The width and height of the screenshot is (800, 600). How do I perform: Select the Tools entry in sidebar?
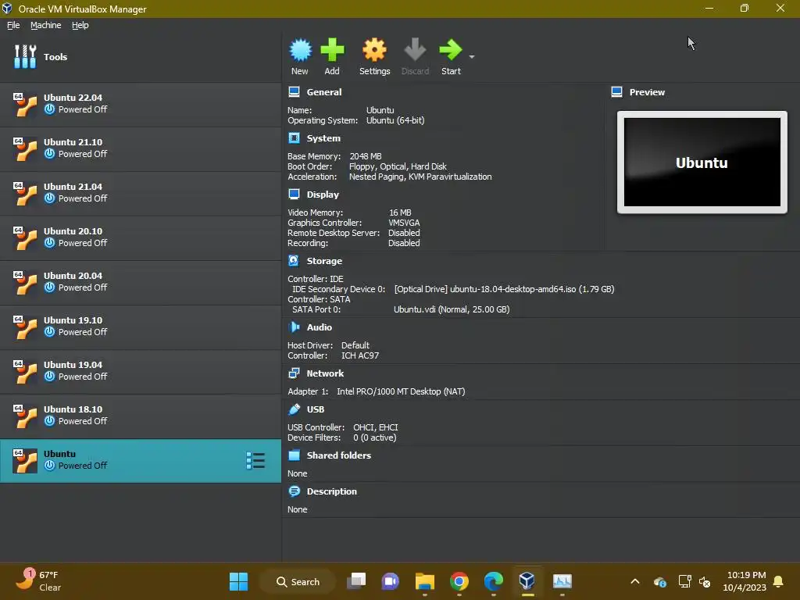141,56
